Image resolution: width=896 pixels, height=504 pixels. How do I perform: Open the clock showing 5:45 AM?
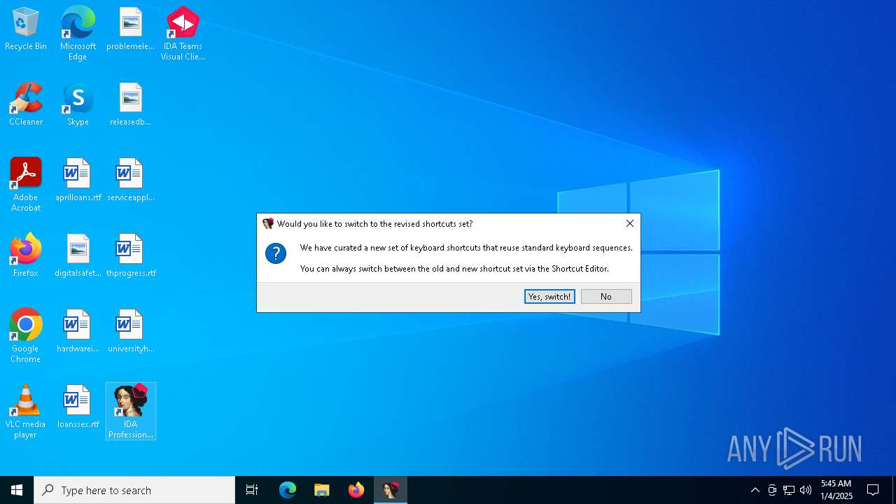point(836,490)
